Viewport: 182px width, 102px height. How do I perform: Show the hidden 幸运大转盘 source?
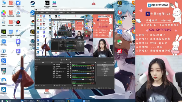click(x=68, y=77)
